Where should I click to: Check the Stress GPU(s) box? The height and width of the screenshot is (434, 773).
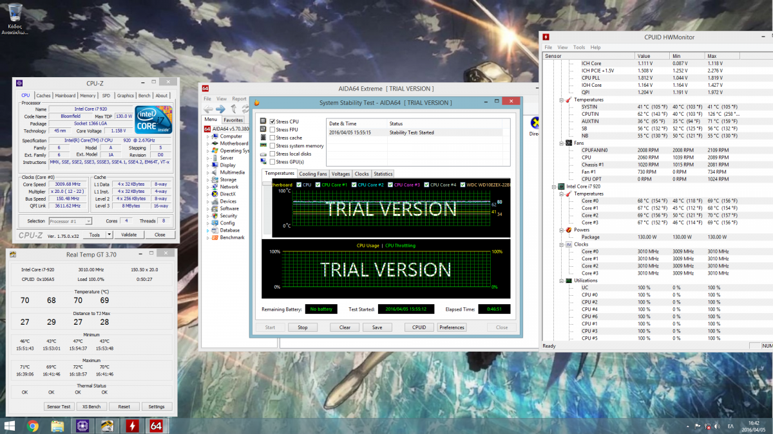click(x=272, y=162)
